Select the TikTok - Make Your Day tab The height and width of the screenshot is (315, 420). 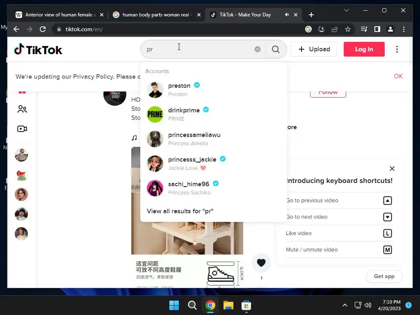coord(253,15)
